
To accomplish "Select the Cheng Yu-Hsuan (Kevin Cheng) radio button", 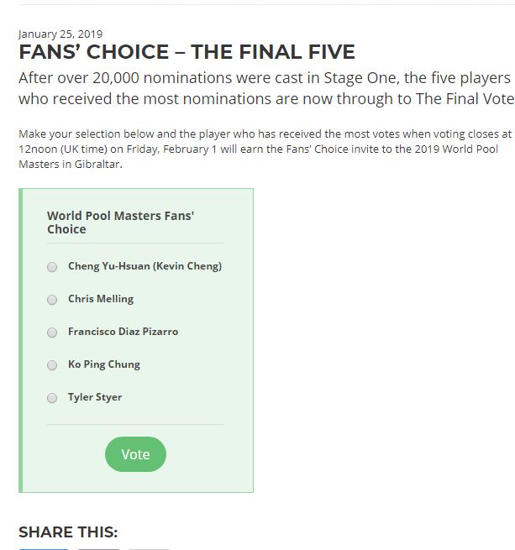I will (52, 267).
